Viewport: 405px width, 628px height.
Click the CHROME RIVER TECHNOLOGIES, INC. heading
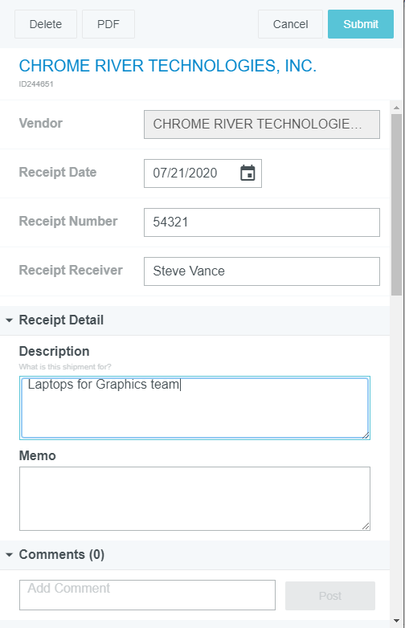(x=167, y=66)
